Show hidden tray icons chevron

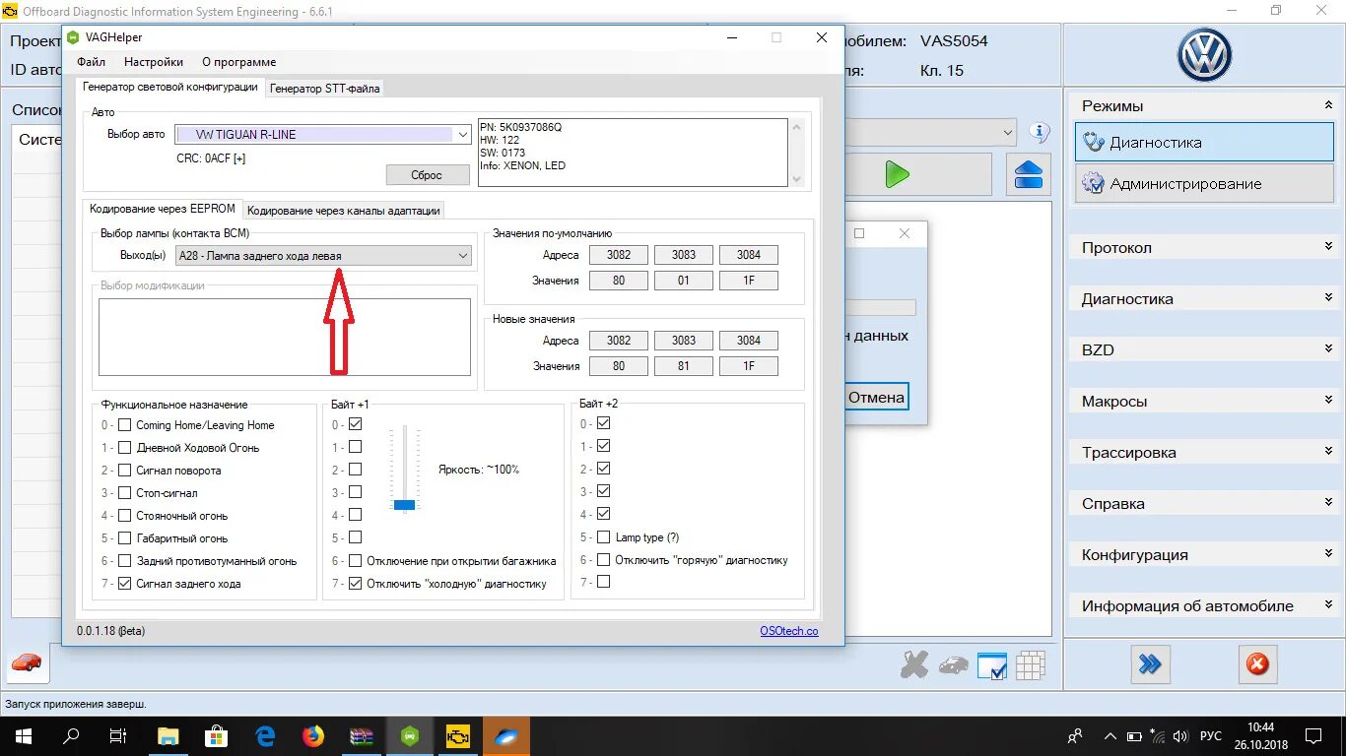click(x=1110, y=736)
